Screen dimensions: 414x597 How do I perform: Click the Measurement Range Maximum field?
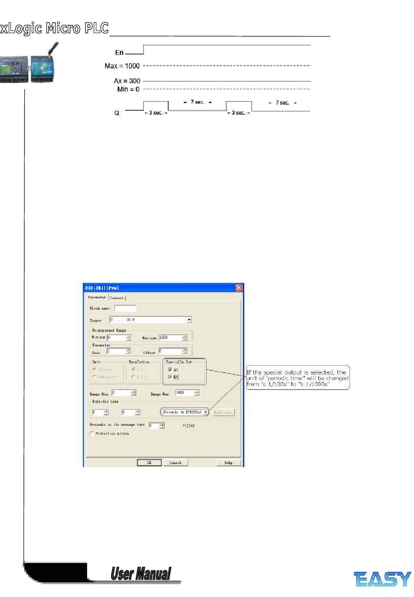(170, 337)
